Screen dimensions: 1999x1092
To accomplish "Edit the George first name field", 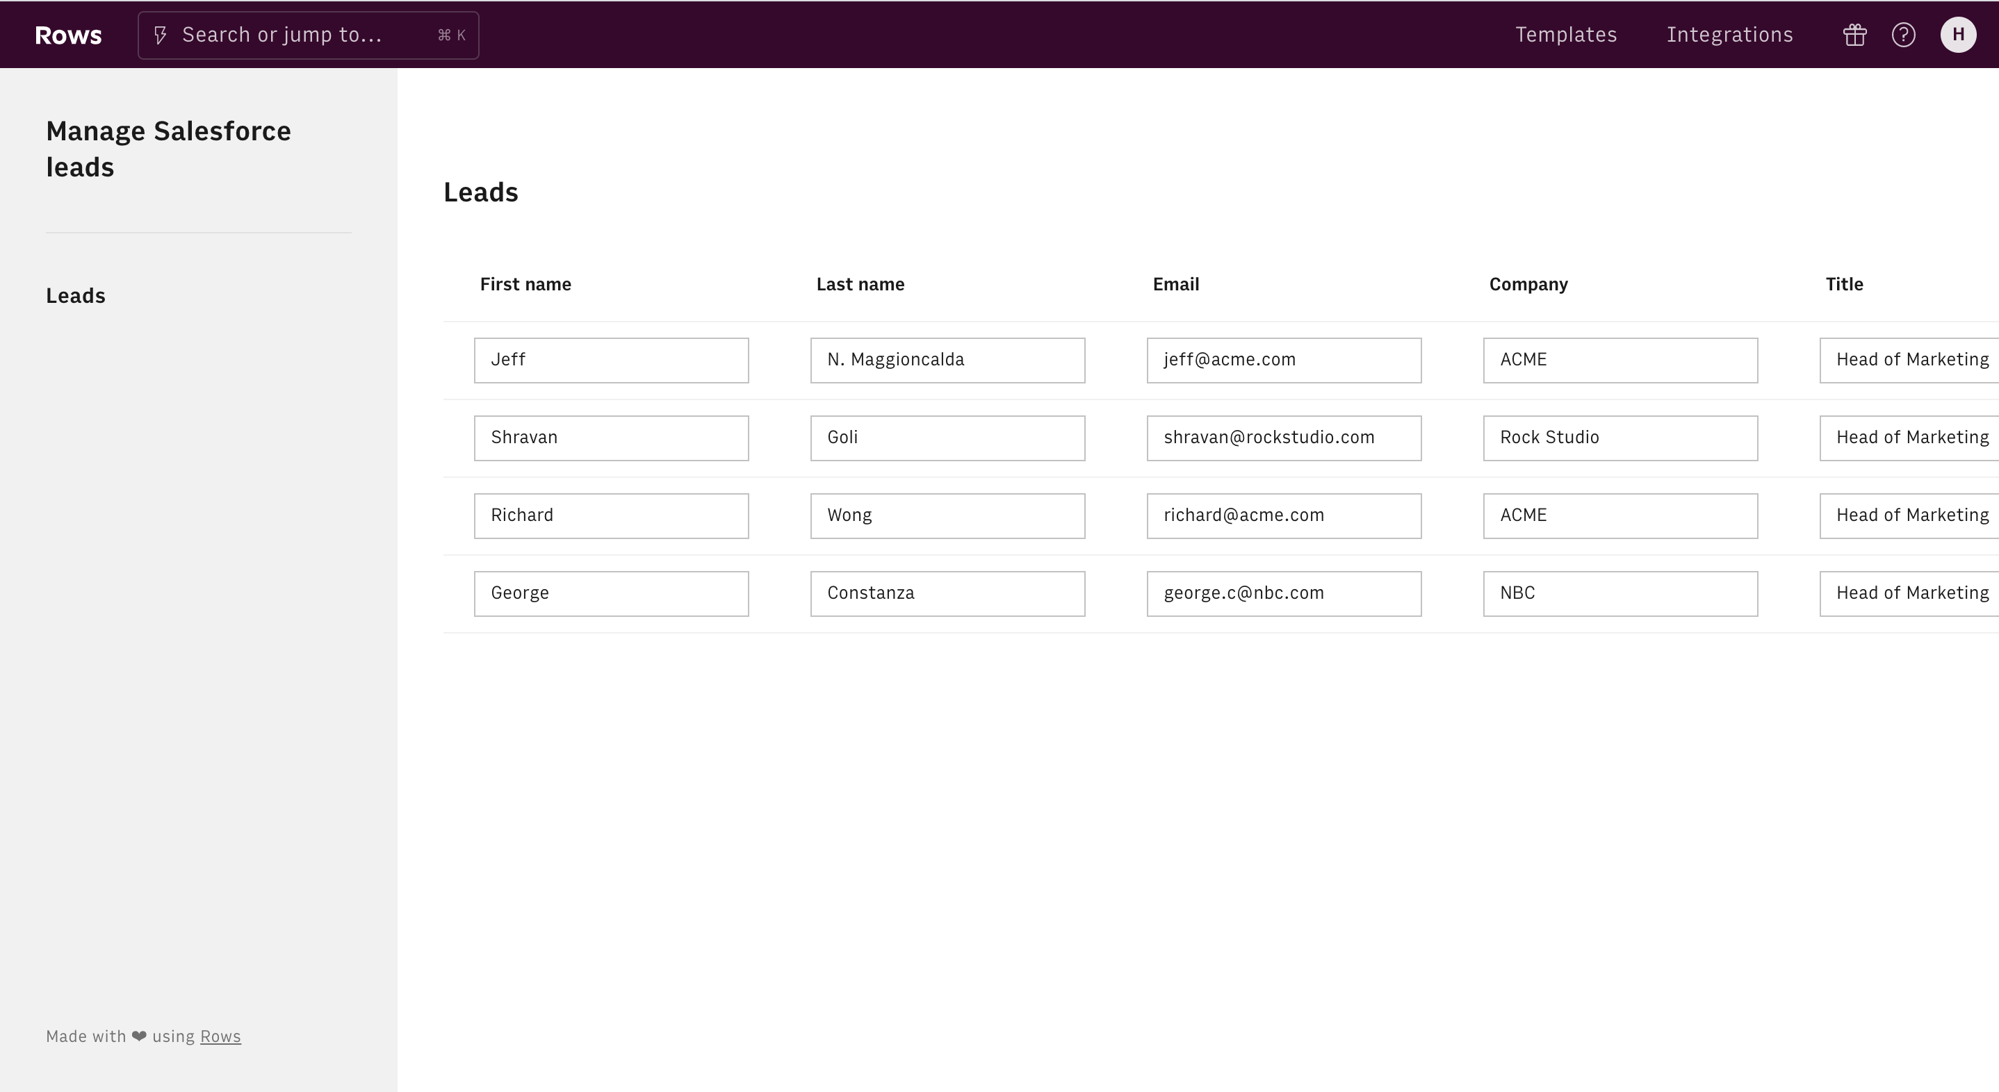I will [x=612, y=594].
